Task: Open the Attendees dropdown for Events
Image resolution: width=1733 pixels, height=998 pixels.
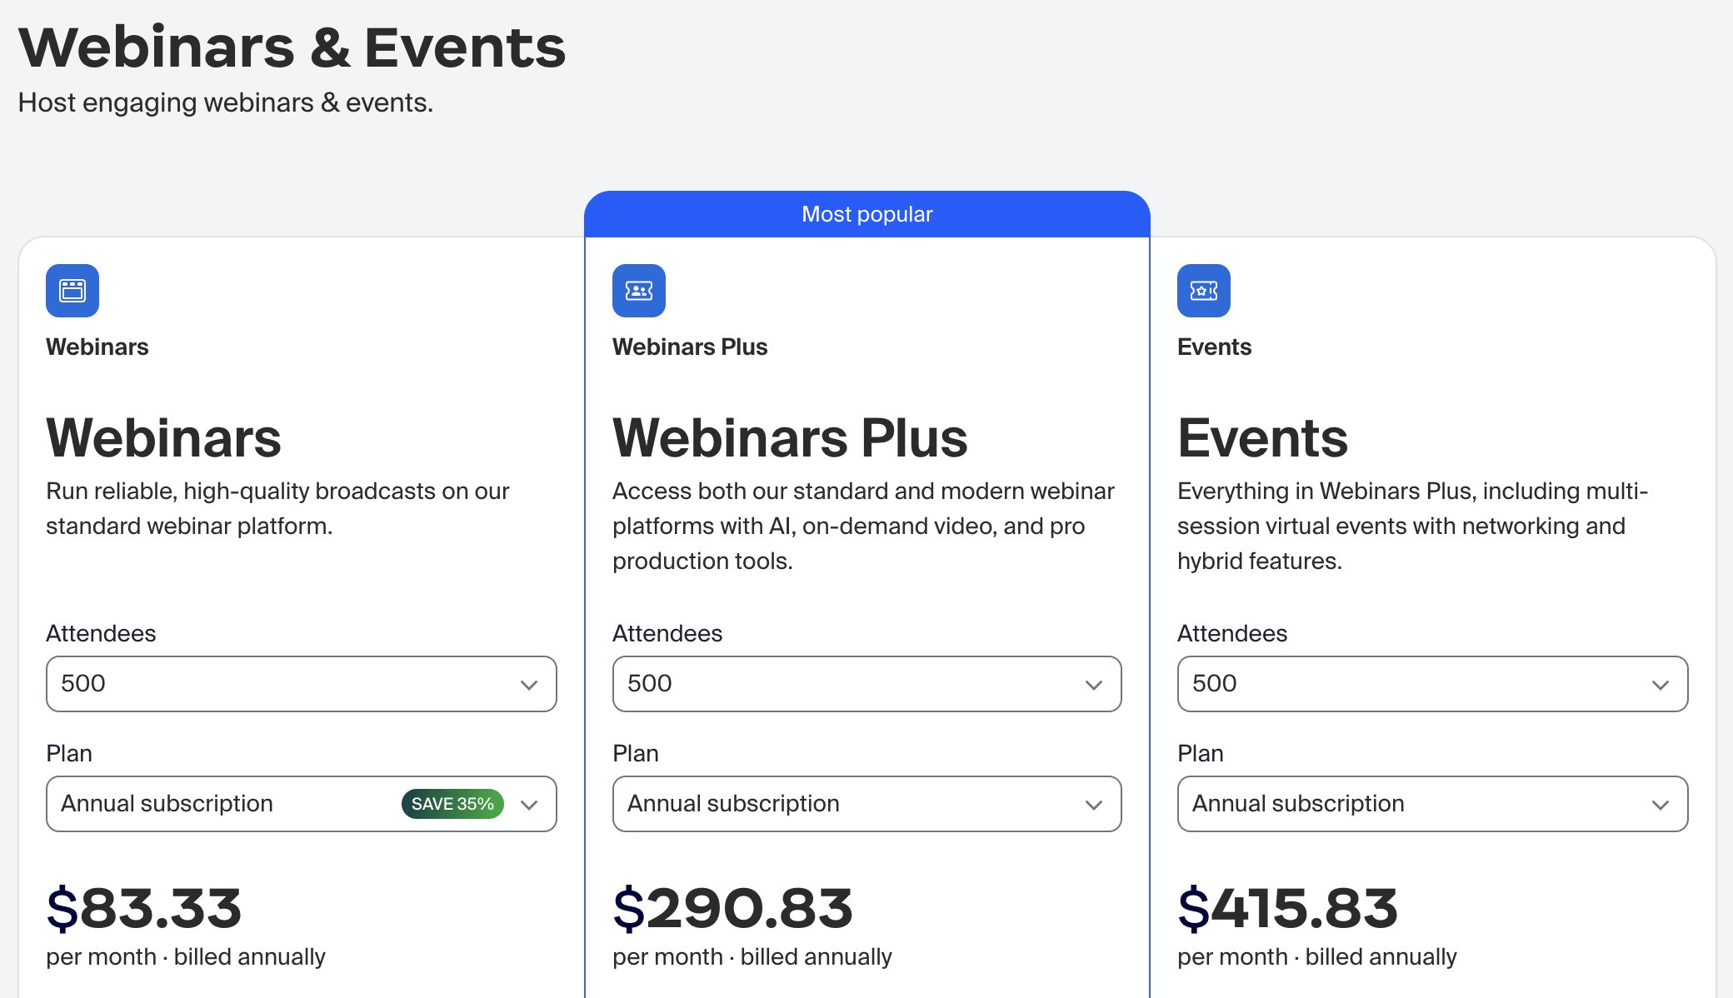Action: pos(1431,685)
